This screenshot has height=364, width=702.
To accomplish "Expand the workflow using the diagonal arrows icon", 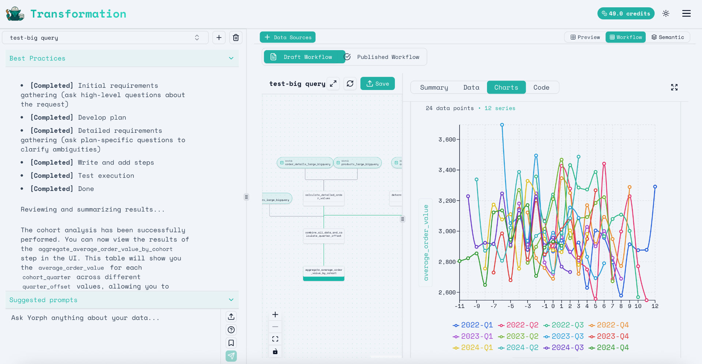I will click(333, 83).
